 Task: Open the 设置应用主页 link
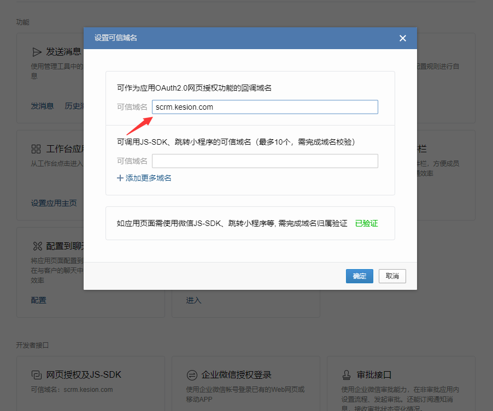coord(54,203)
